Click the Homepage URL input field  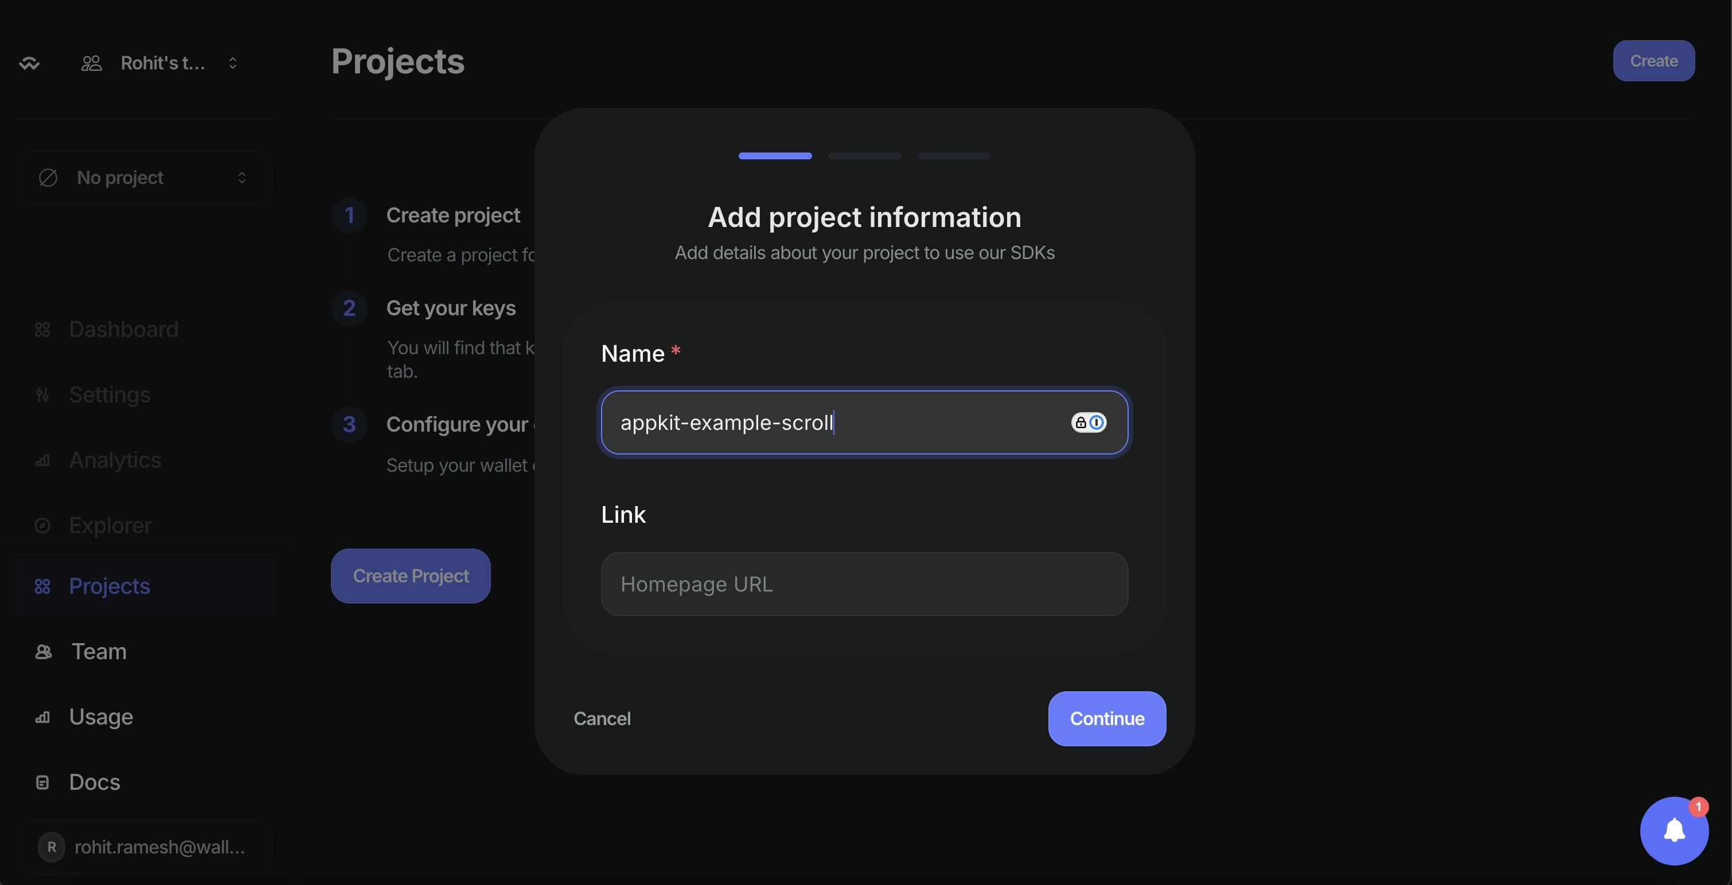pyautogui.click(x=864, y=584)
